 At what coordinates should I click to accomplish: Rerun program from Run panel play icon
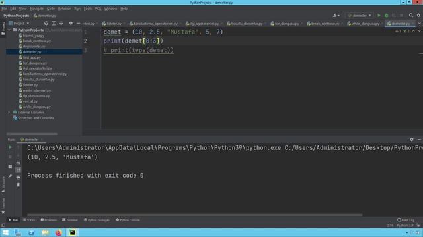(10, 147)
